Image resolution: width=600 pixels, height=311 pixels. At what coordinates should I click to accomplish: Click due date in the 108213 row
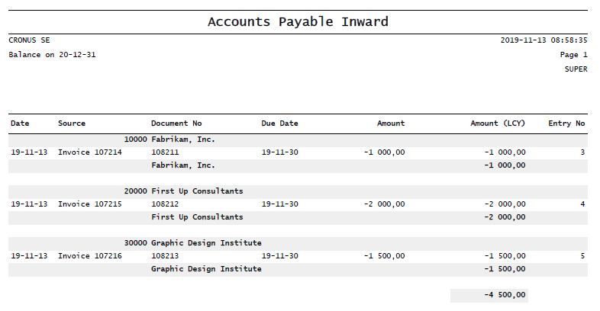click(279, 256)
